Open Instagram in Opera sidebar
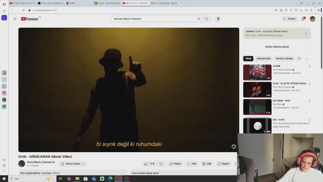323x182 pixels. pyautogui.click(x=4, y=93)
